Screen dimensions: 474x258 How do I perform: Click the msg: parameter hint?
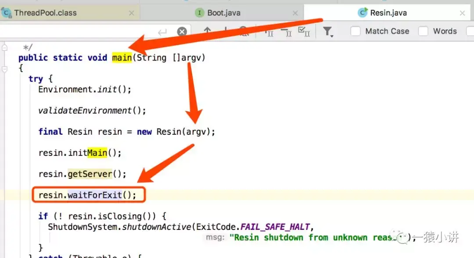coord(215,237)
